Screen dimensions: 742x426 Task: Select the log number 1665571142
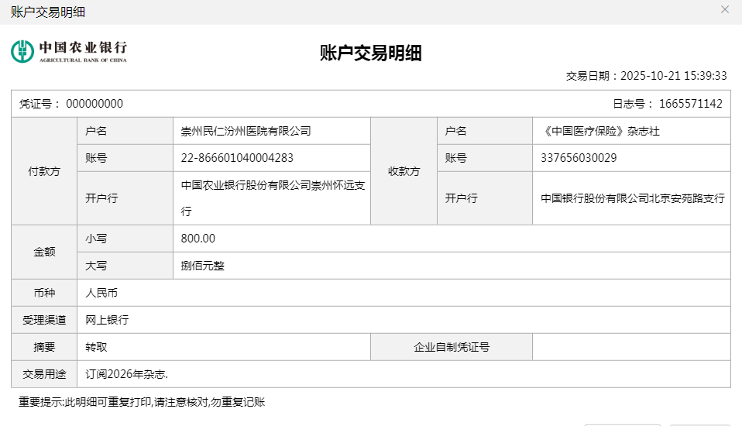pyautogui.click(x=690, y=104)
